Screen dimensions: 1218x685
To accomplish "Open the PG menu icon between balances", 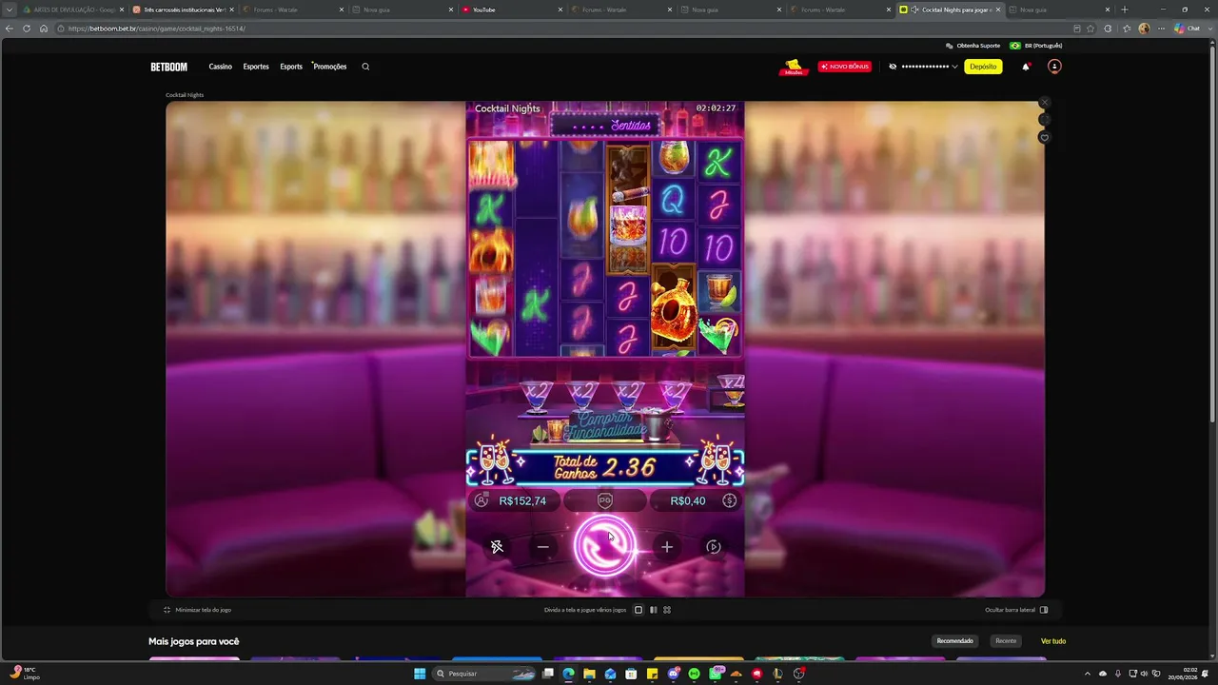I will tap(605, 500).
